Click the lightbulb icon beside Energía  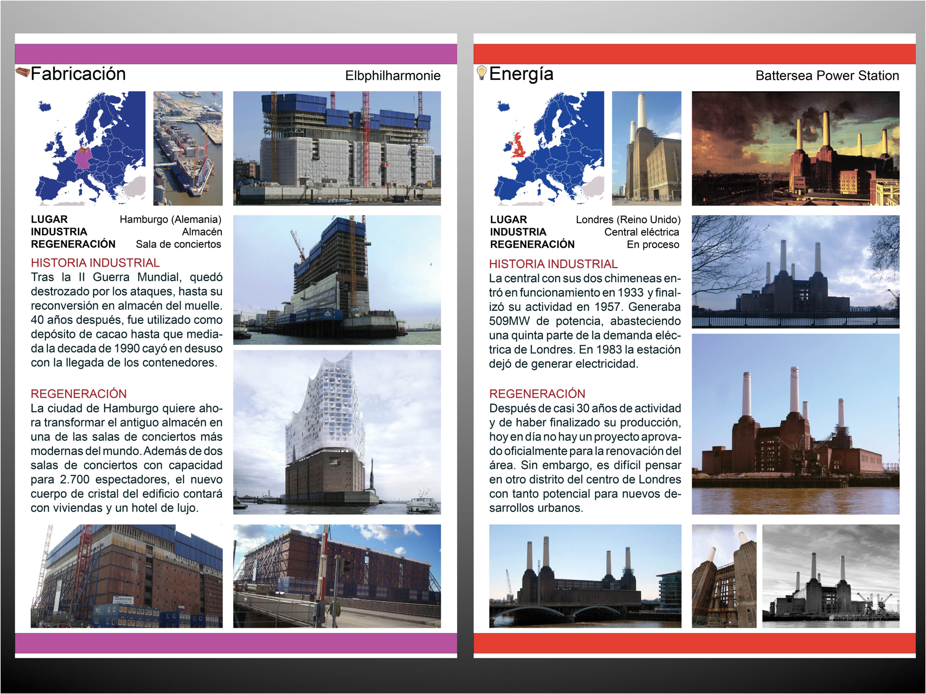tap(482, 73)
